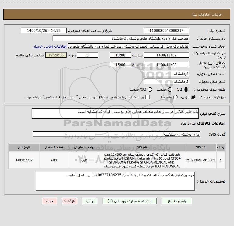
Task: Open مشاهده مدارک پیوستی (1) button
Action: [x=129, y=201]
